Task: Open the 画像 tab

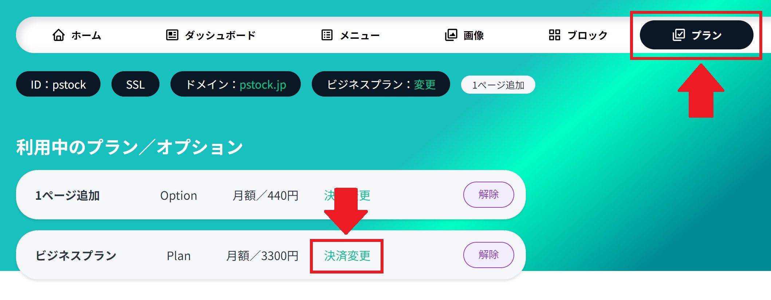Action: coord(464,35)
